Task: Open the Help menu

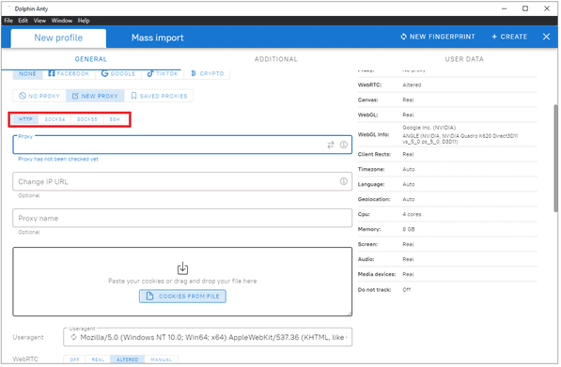Action: 84,21
